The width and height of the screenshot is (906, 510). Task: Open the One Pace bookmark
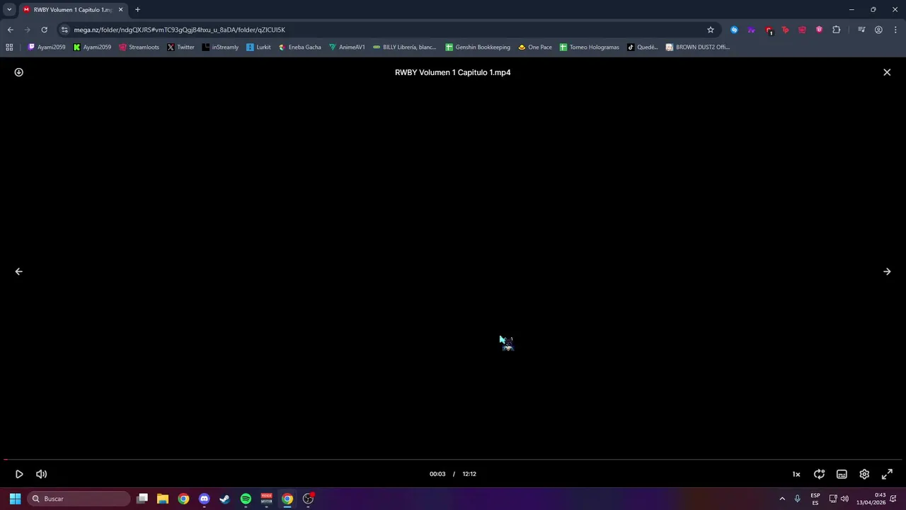click(535, 47)
